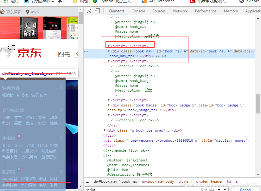261x191 pixels.
Task: Switch to the Sources tab
Action: click(159, 11)
